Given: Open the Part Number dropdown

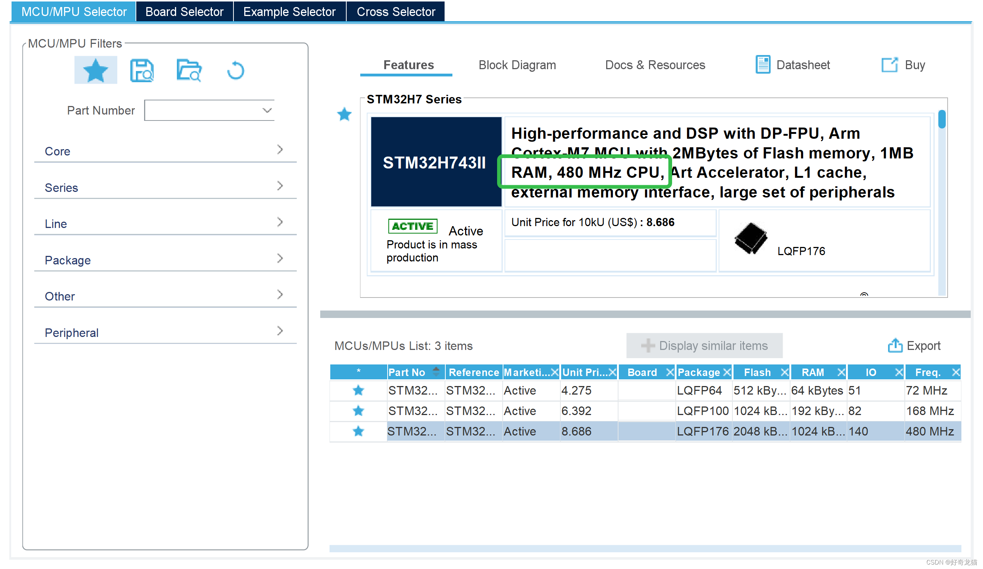Looking at the screenshot, I should [267, 110].
